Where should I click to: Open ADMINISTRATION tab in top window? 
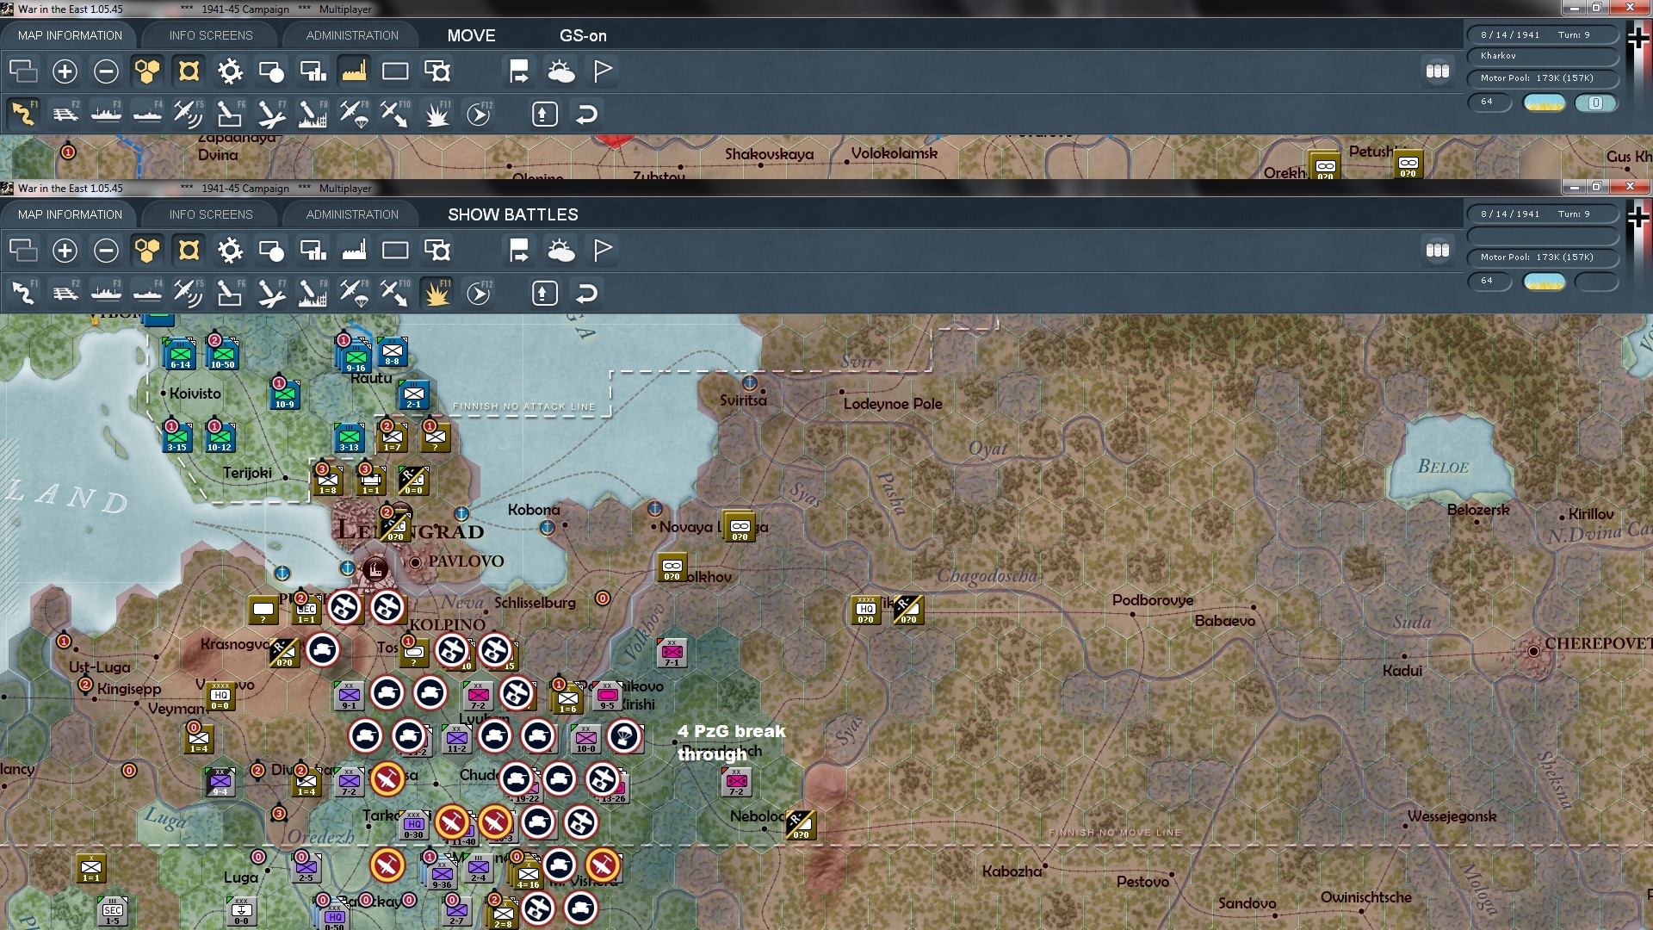(352, 35)
